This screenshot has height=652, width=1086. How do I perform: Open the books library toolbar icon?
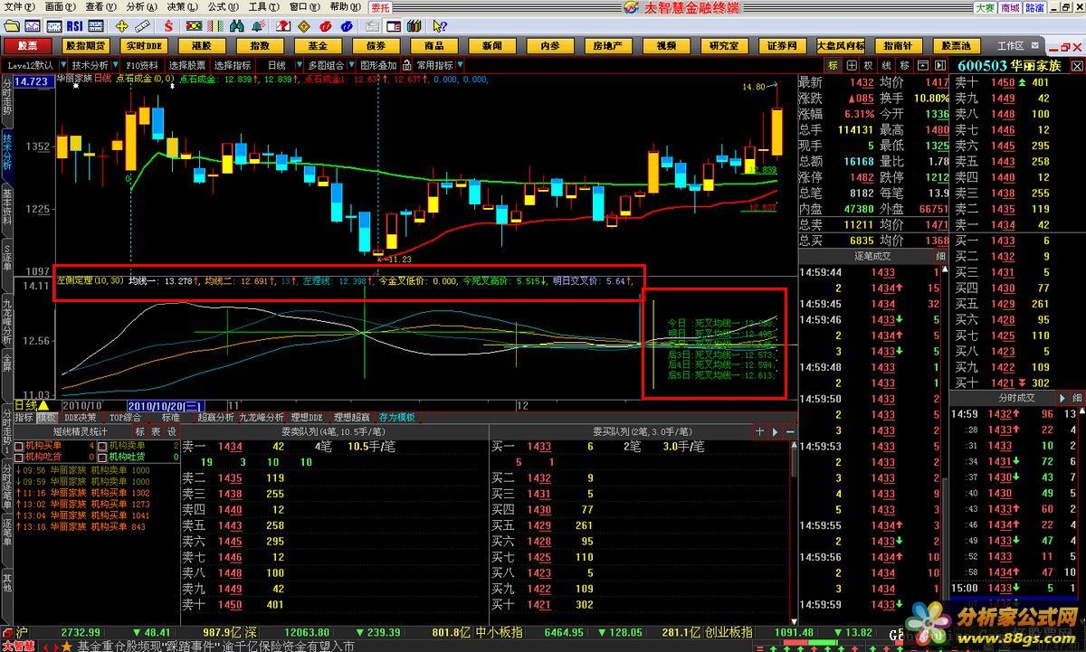point(414,25)
